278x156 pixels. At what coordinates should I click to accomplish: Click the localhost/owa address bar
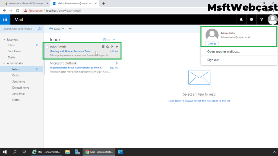click(63, 11)
